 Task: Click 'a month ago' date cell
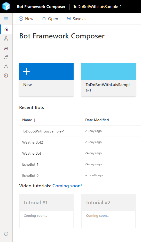pyautogui.click(x=94, y=175)
